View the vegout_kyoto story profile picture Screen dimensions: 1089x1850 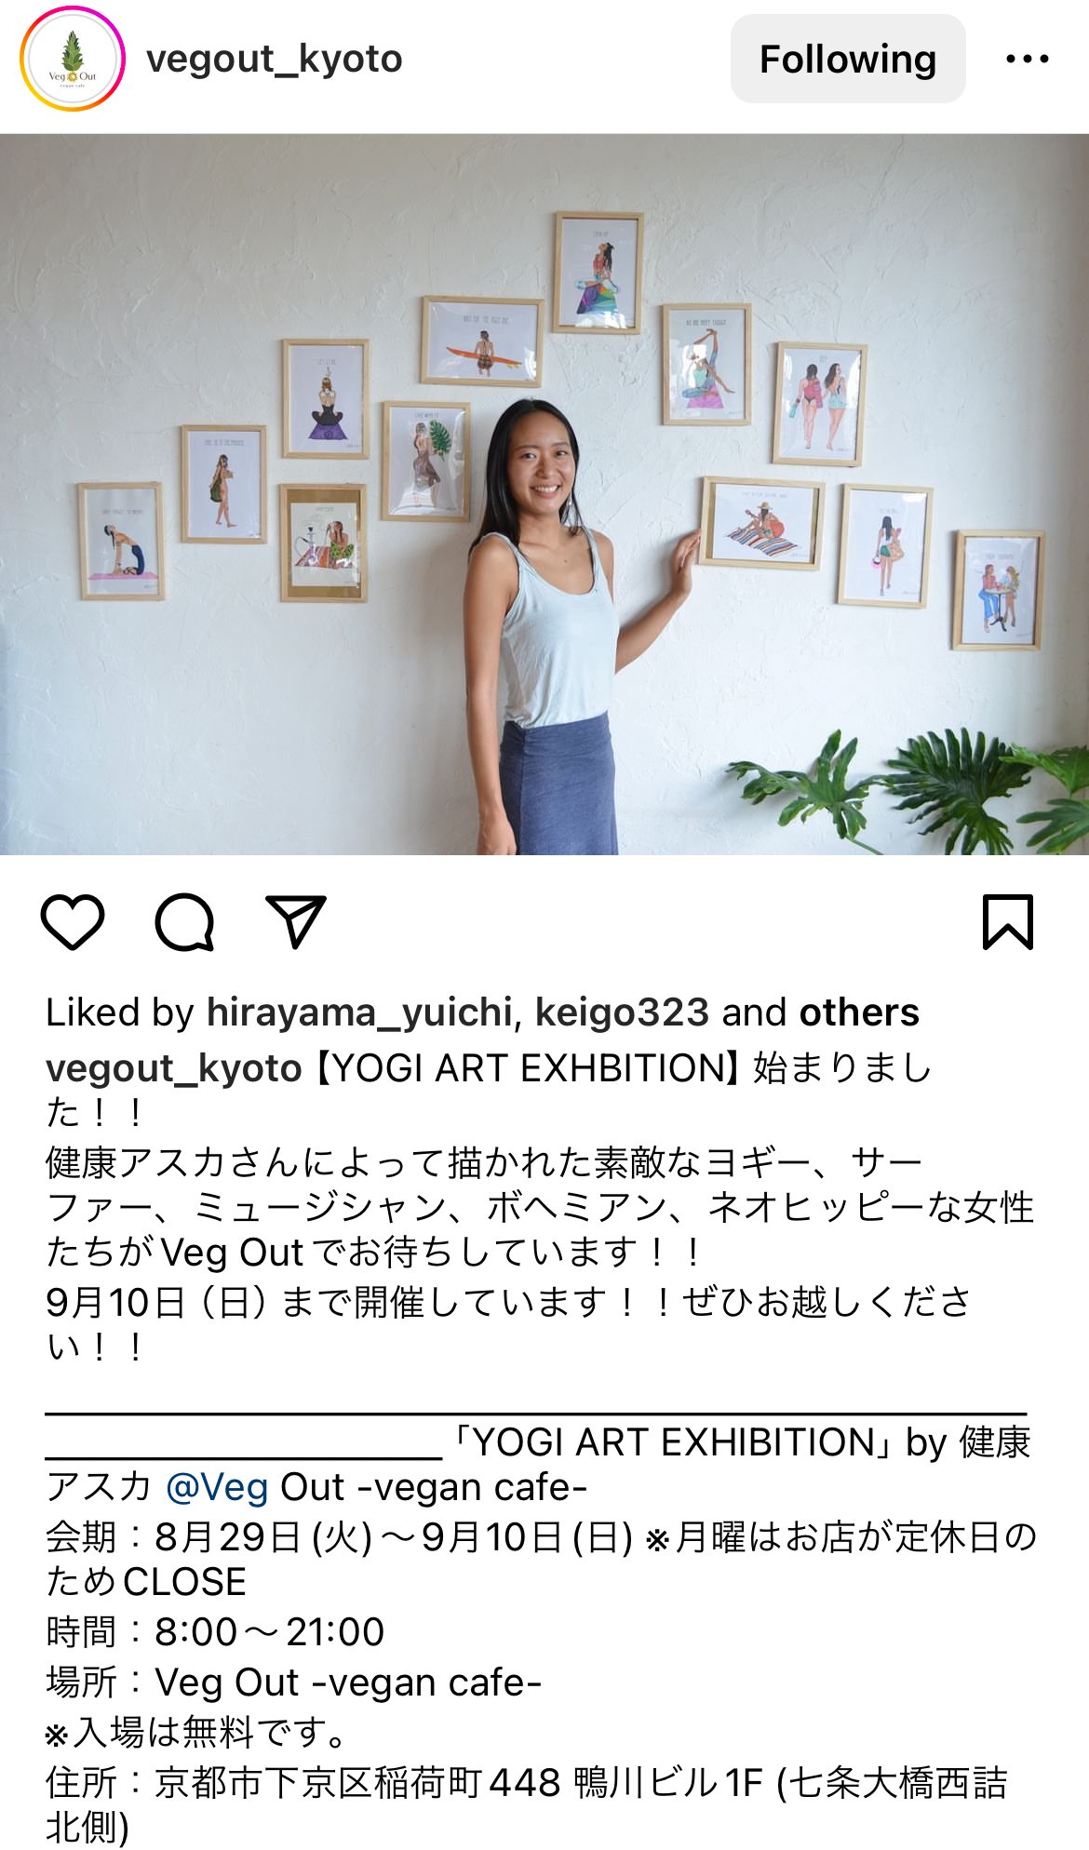coord(73,60)
